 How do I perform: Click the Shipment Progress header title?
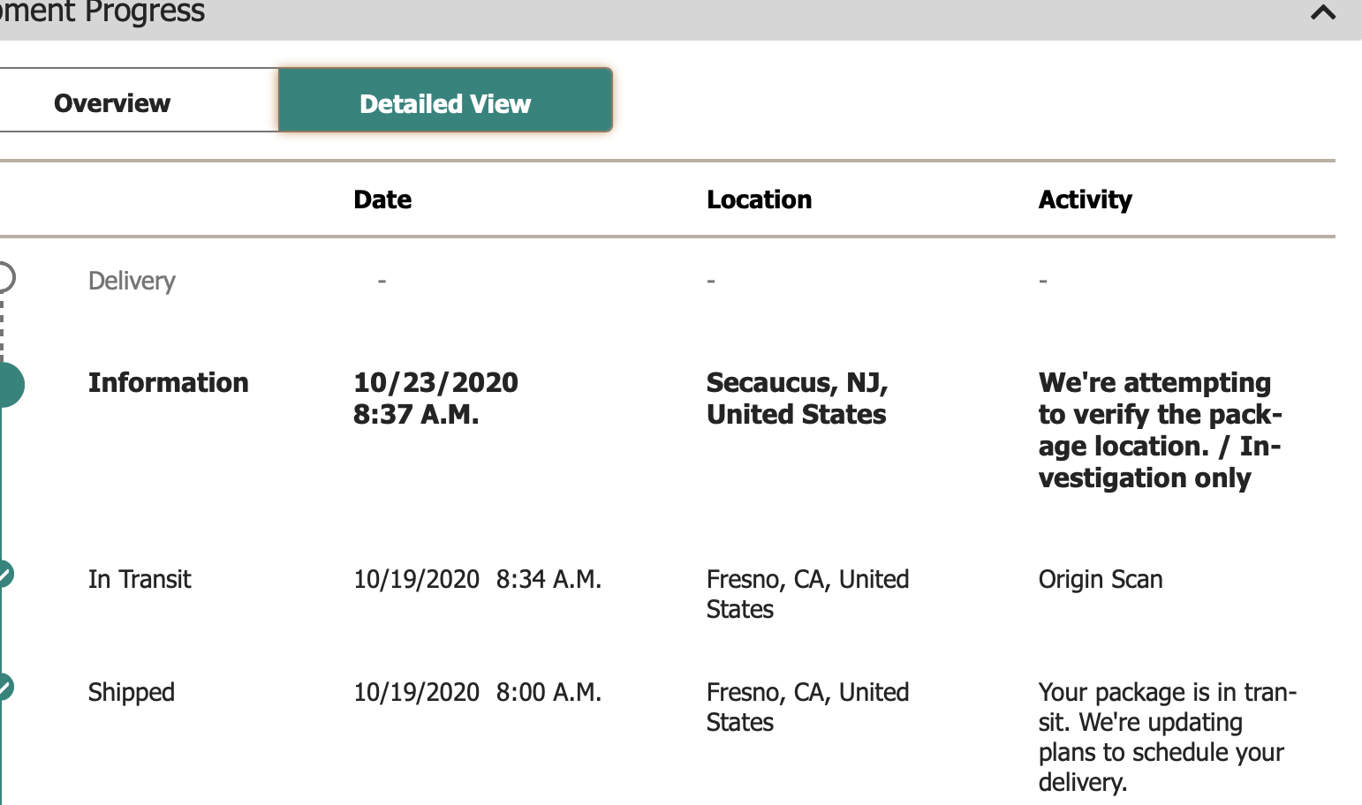point(102,13)
